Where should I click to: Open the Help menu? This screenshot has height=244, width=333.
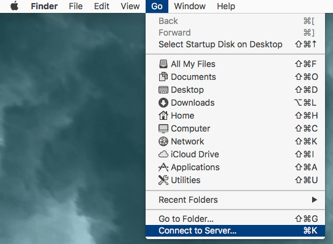click(226, 6)
